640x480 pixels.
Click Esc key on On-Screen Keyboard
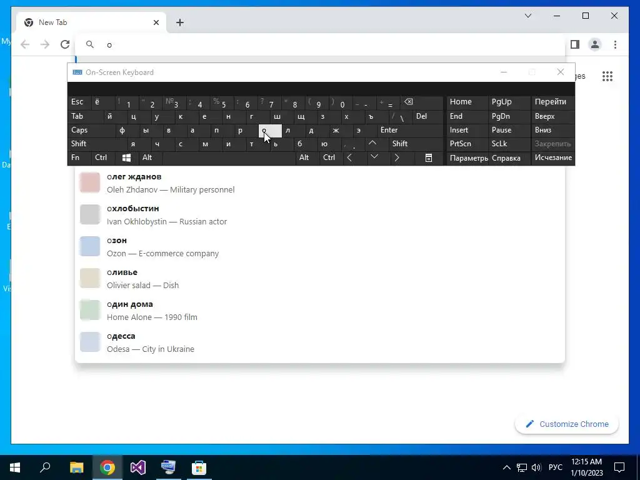tap(79, 102)
